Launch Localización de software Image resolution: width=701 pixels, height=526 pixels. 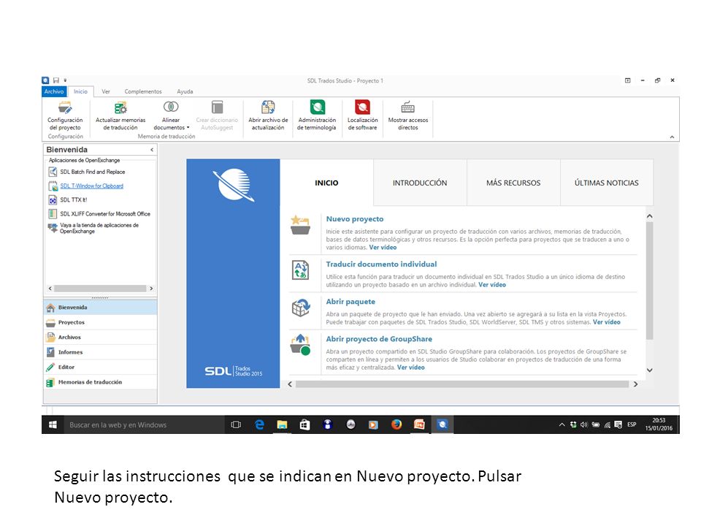point(363,115)
